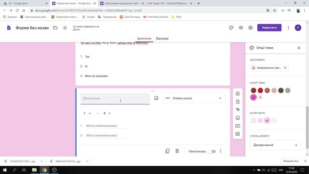Click label field for scale value 5
This screenshot has height=174, width=309.
pyautogui.click(x=107, y=135)
